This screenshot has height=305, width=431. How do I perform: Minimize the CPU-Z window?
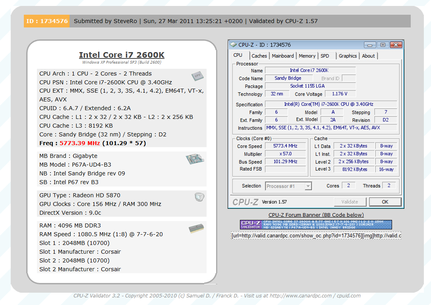point(370,45)
